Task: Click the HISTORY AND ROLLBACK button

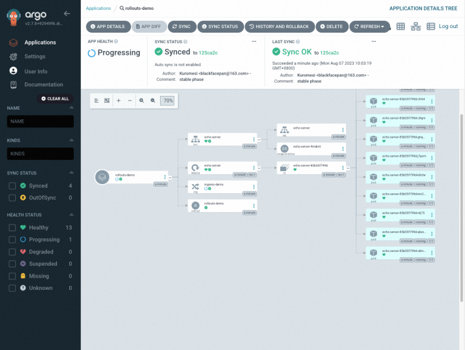Action: (280, 26)
